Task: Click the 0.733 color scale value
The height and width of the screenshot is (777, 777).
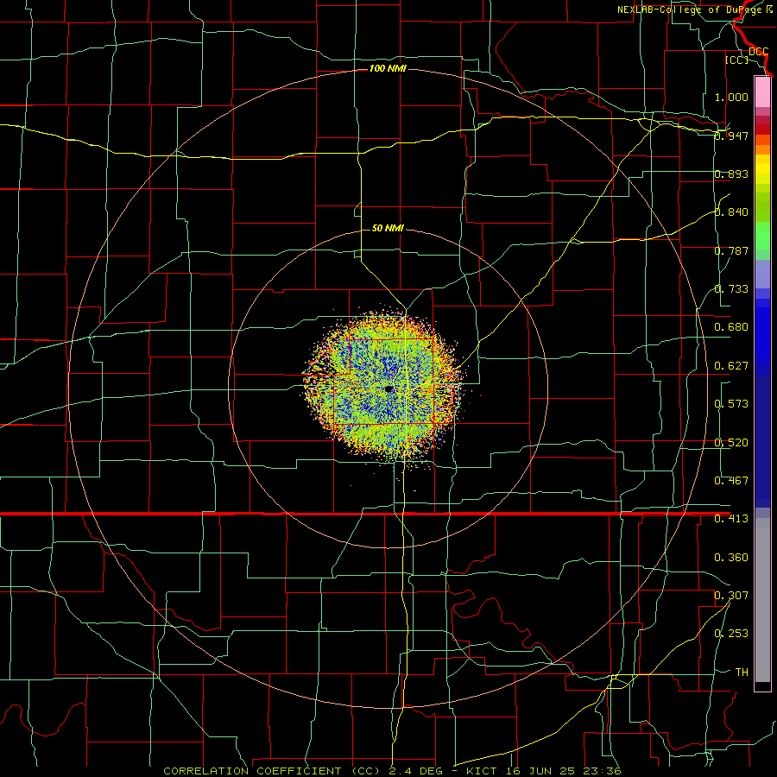Action: (731, 289)
